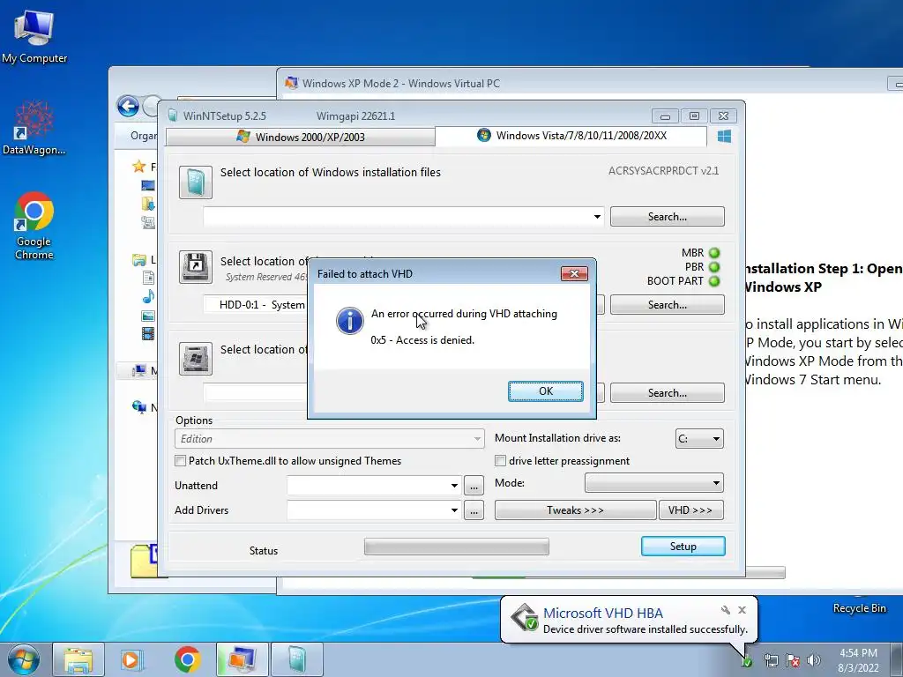Switch to Windows 2000/XP/2003 tab
The height and width of the screenshot is (677, 903).
click(300, 137)
